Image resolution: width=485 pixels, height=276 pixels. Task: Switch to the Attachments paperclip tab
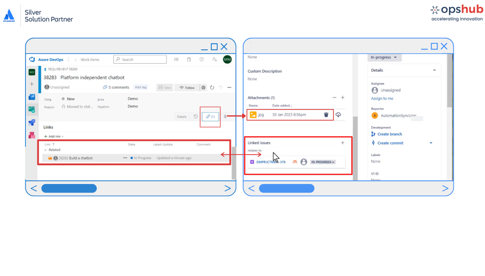[x=225, y=117]
